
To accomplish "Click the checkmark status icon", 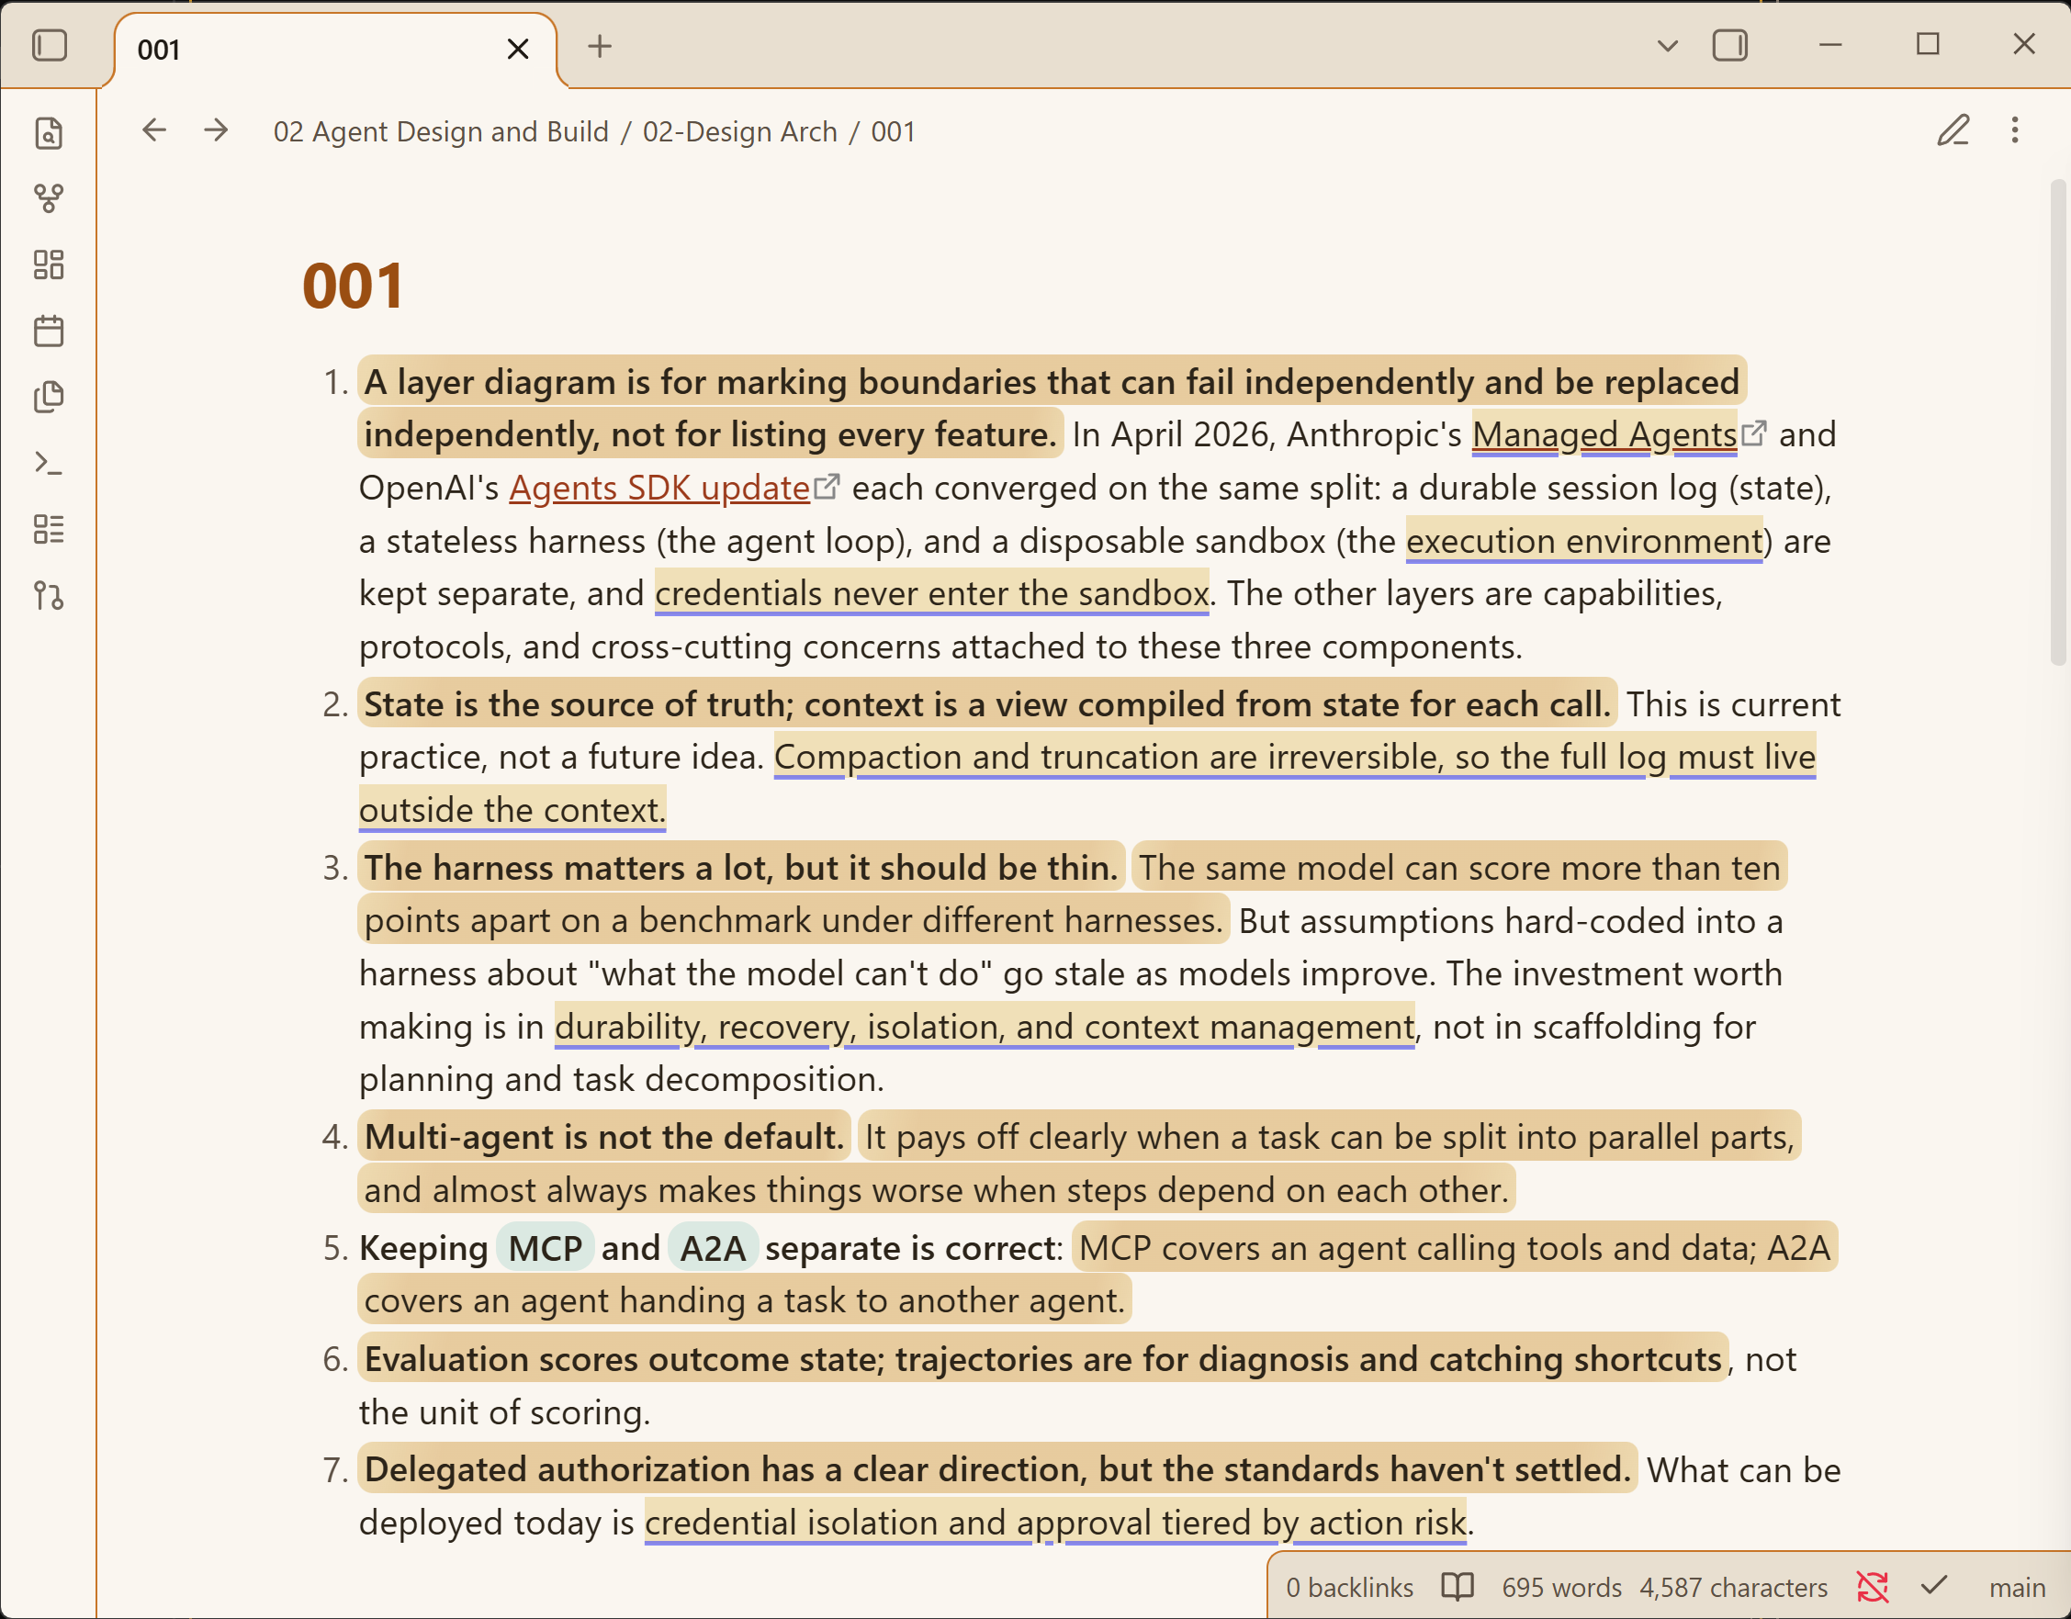I will 1933,1585.
